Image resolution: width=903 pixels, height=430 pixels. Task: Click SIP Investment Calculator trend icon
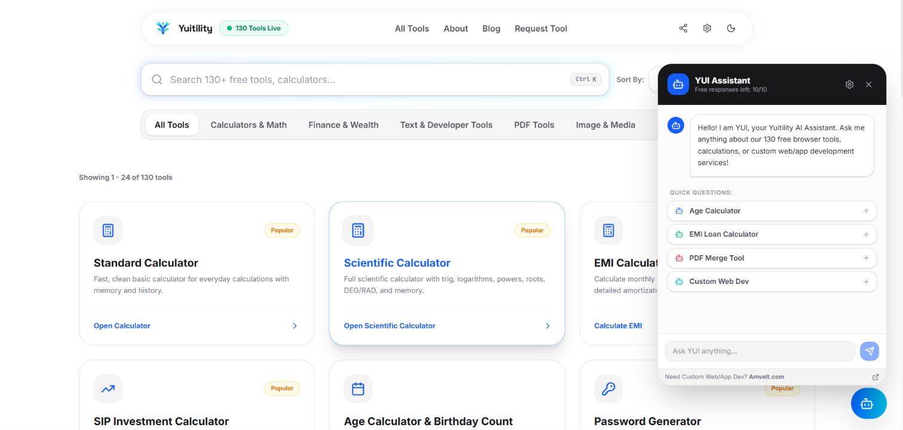[108, 389]
